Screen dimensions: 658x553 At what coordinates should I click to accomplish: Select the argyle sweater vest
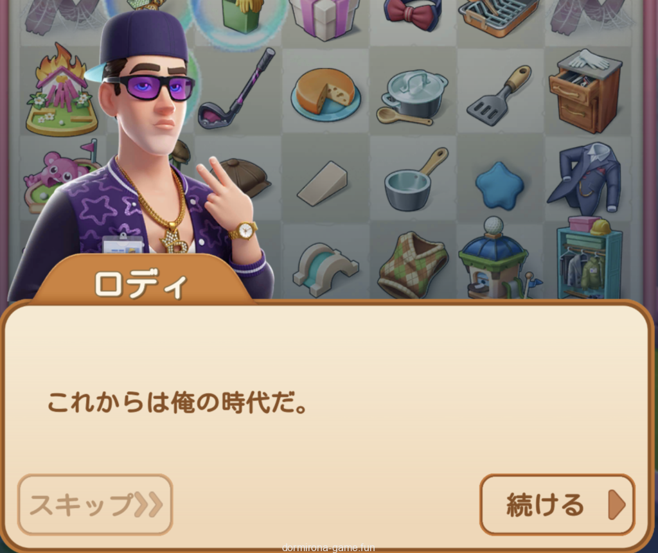pyautogui.click(x=412, y=265)
